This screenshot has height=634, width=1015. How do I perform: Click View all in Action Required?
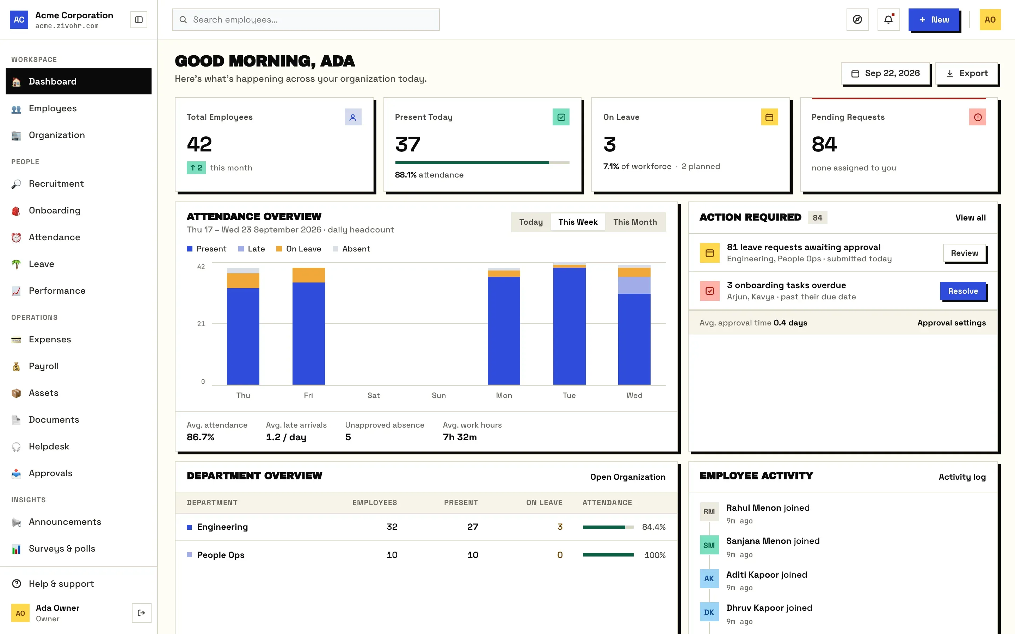(971, 218)
